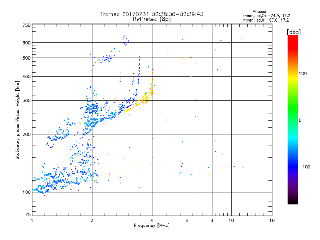Click the 'Phases' label above the statistics

(259, 12)
